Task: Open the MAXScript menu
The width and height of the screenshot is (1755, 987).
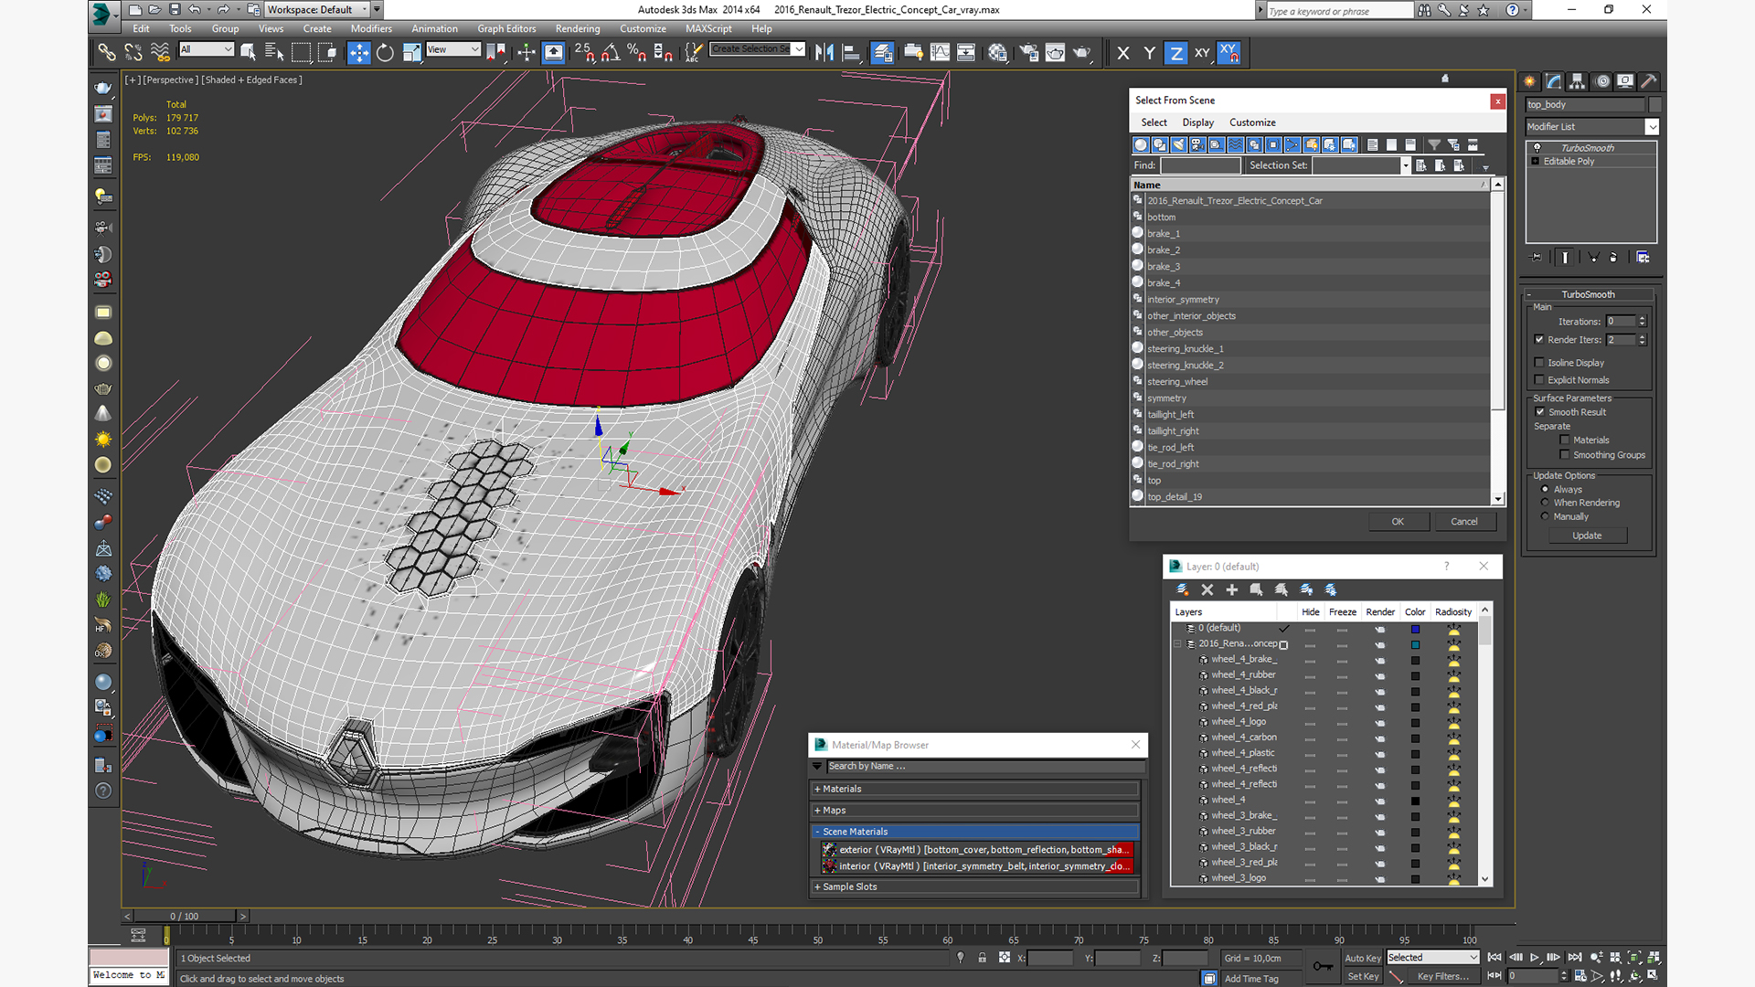Action: click(x=708, y=29)
